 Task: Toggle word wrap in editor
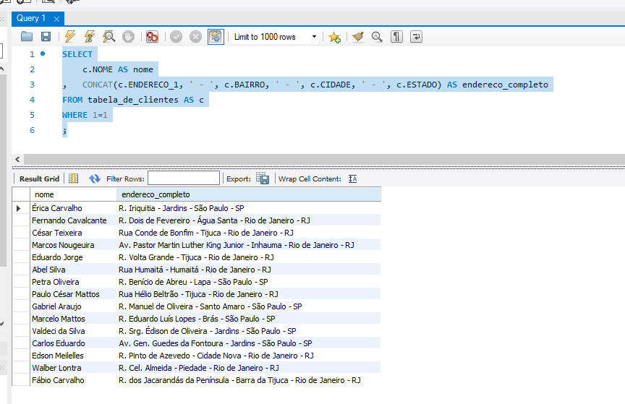[416, 37]
